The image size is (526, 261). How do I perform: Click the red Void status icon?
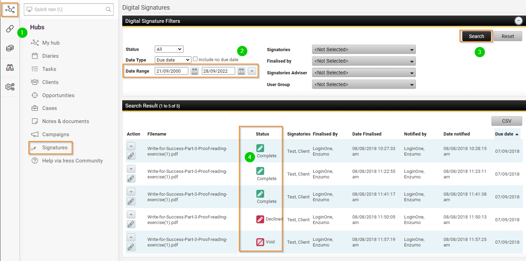[x=260, y=242]
